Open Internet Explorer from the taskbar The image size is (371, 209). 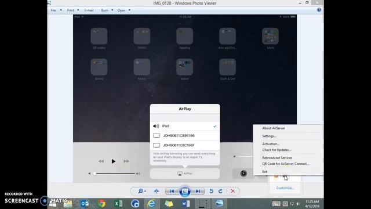tap(151, 204)
